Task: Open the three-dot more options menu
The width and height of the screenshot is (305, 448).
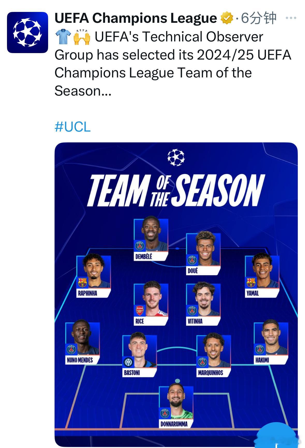Action: pyautogui.click(x=291, y=18)
